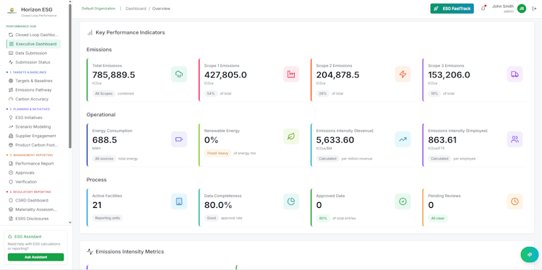Click the notification bell icon
542x270 pixels.
click(x=483, y=9)
